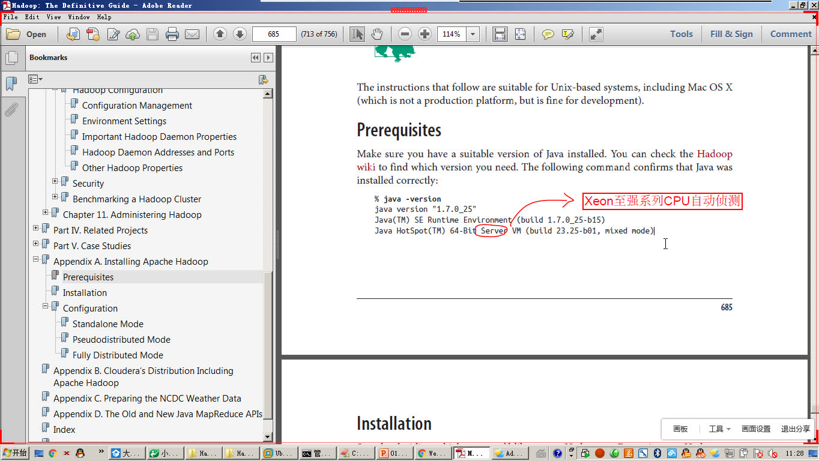The height and width of the screenshot is (461, 819).
Task: Open the View menu
Action: pos(53,17)
